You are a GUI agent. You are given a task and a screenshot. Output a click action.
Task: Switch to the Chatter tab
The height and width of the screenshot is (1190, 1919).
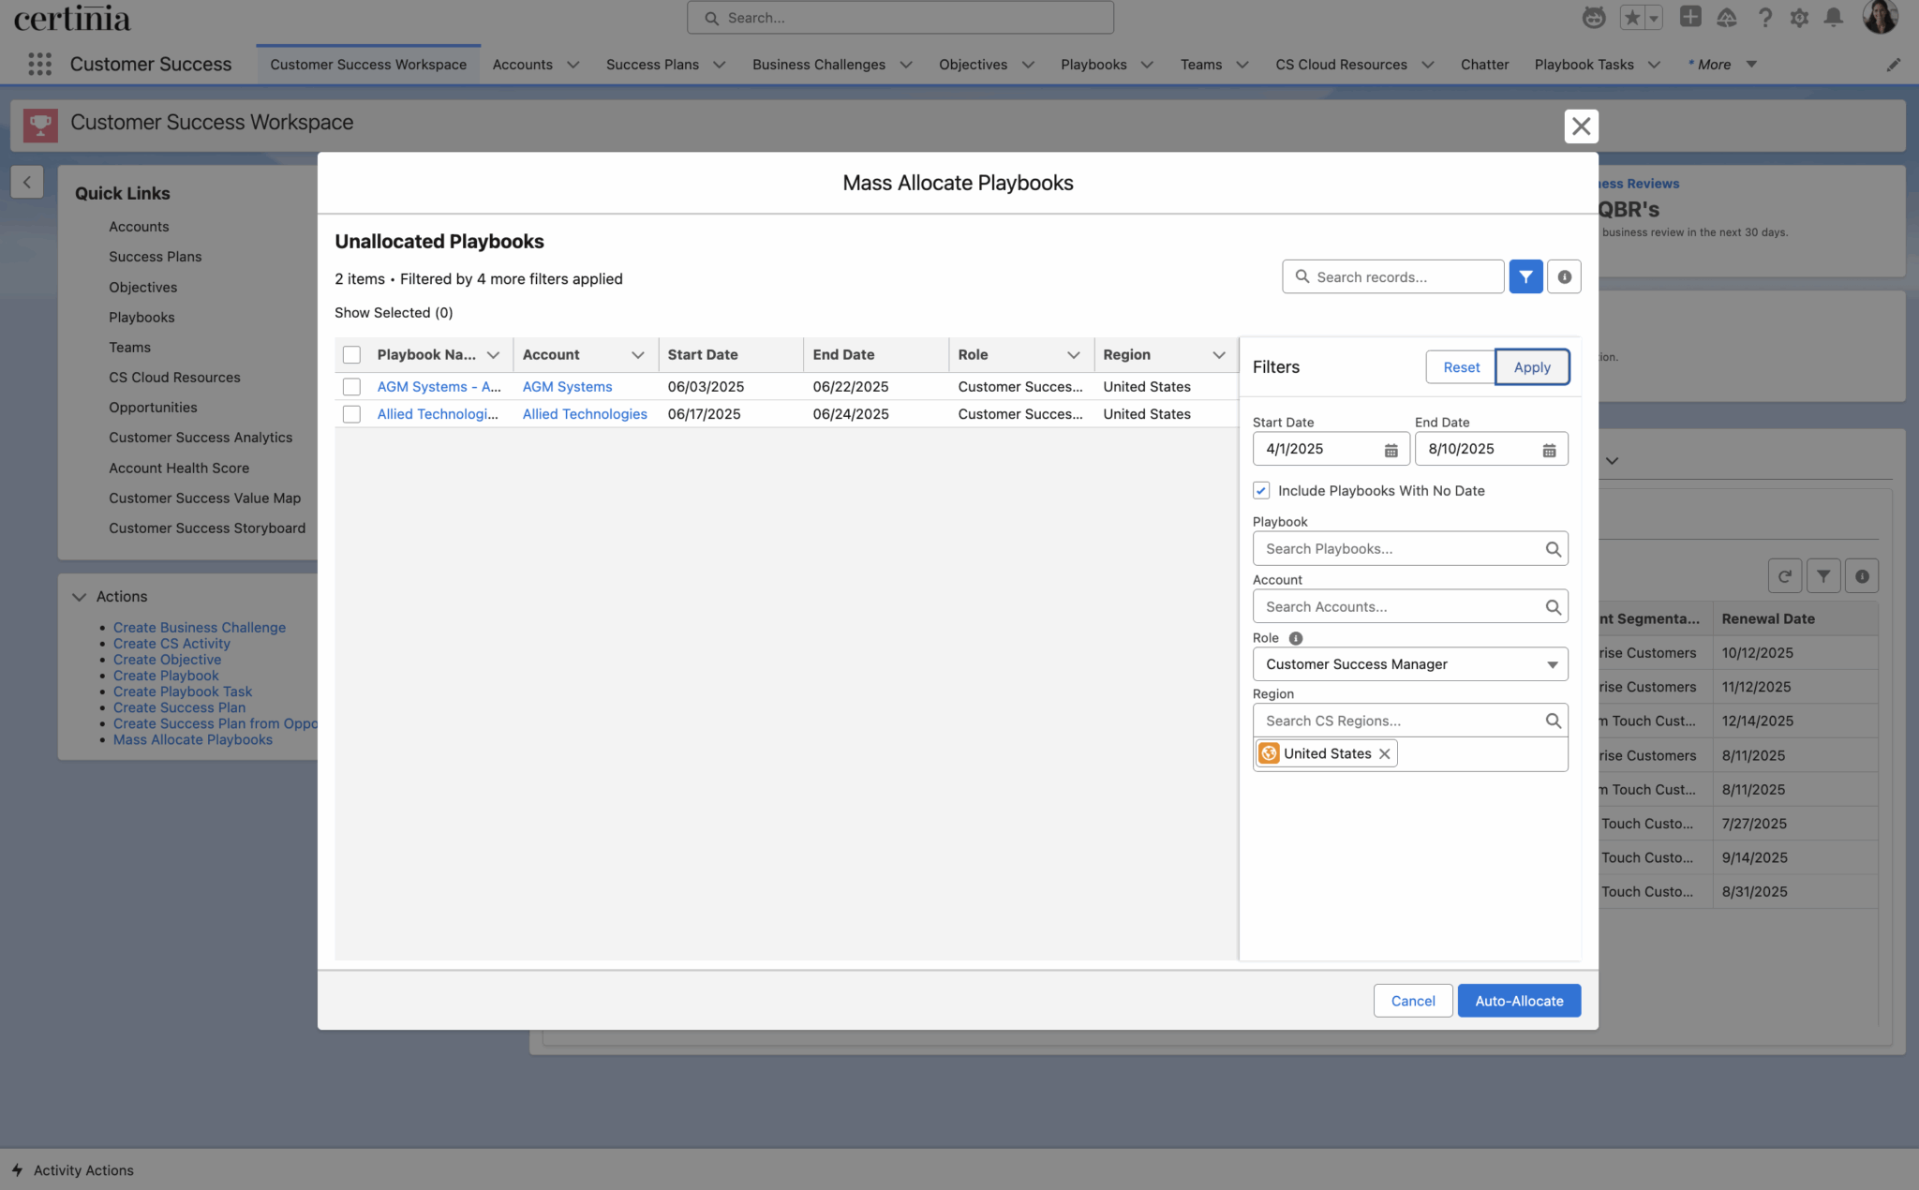(x=1484, y=65)
